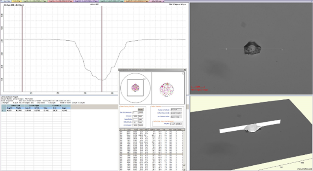Click the Cursor Right column header
313x171 pixels.
[34, 105]
